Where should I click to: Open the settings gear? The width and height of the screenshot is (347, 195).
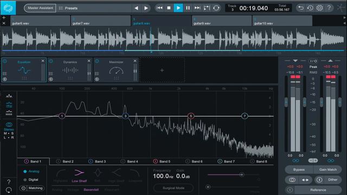pos(319,8)
